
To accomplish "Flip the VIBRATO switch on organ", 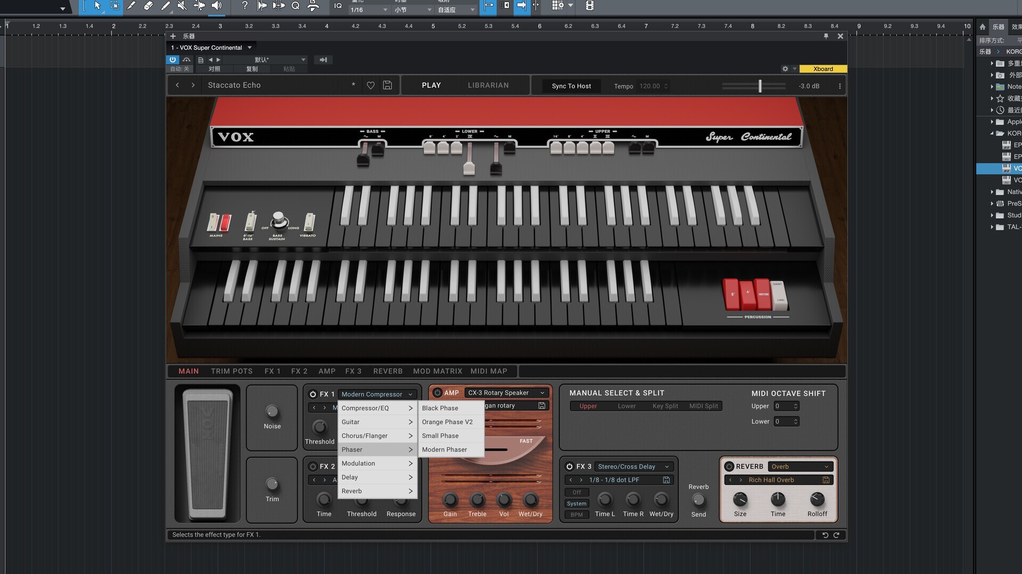I will pos(309,222).
